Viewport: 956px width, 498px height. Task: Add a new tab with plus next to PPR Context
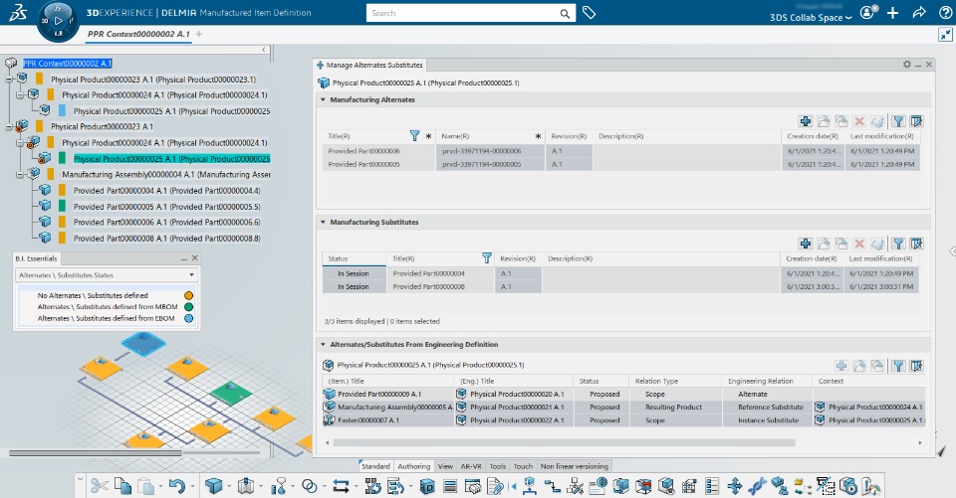pyautogui.click(x=199, y=34)
